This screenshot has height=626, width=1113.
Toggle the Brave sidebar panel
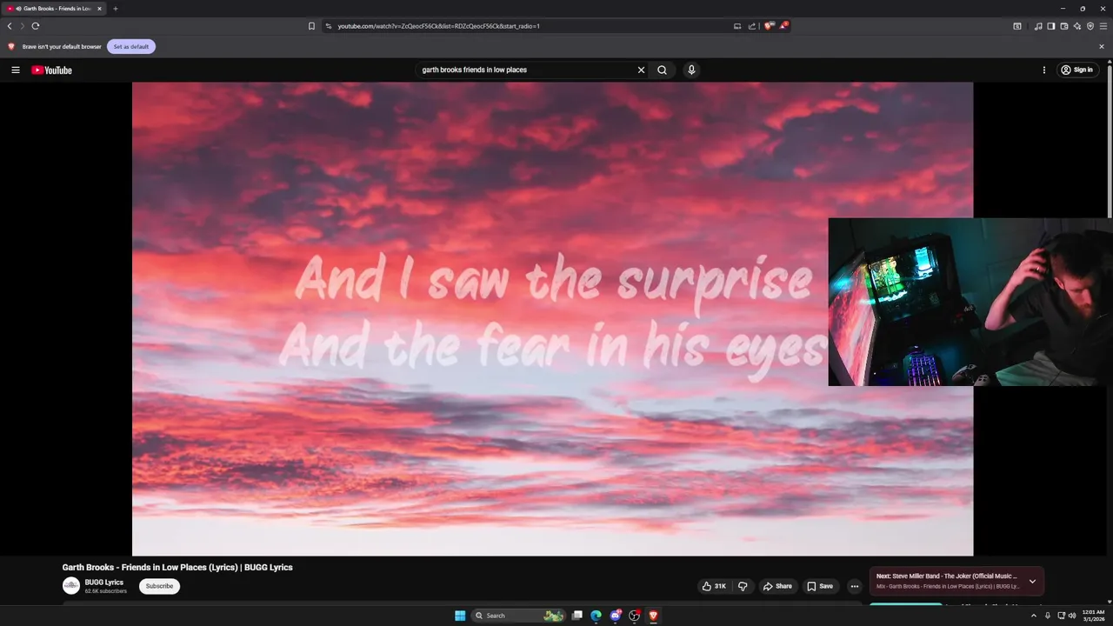(x=1051, y=26)
